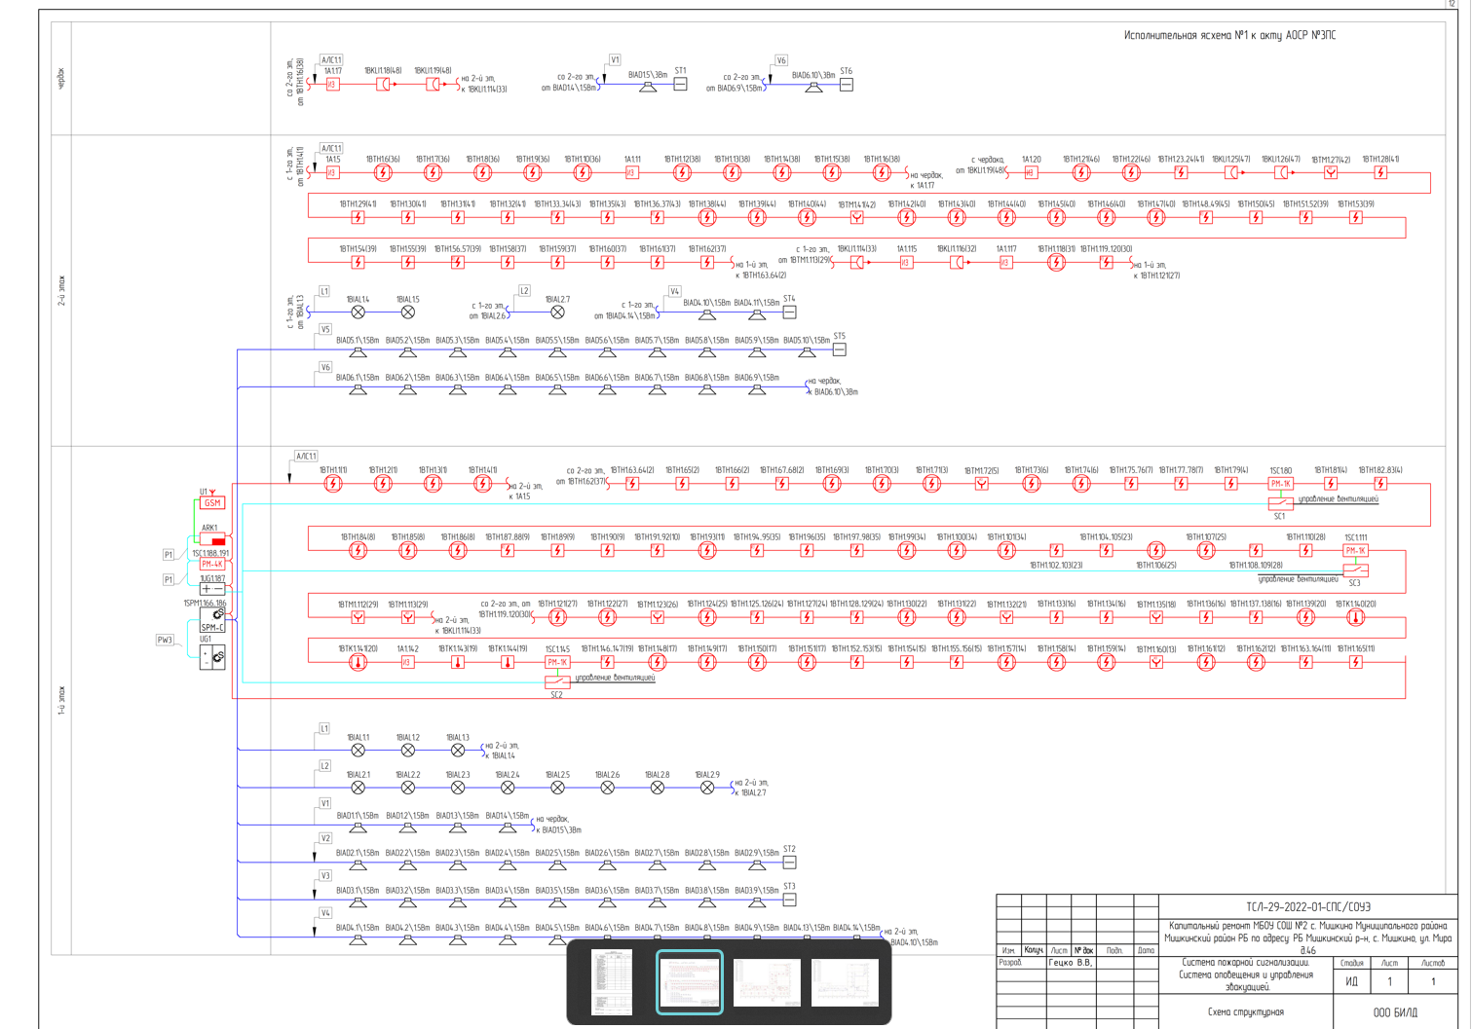Click the document code 'ТСЛ-29-2022-01-СПС/СОУЭ'
This screenshot has height=1029, width=1472.
click(1308, 906)
